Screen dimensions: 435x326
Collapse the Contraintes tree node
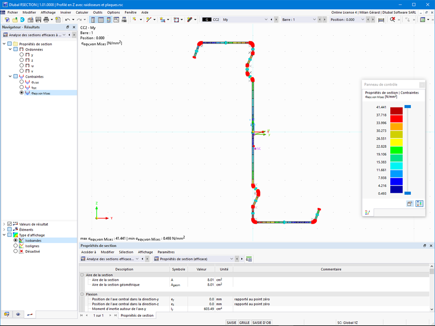pos(10,76)
